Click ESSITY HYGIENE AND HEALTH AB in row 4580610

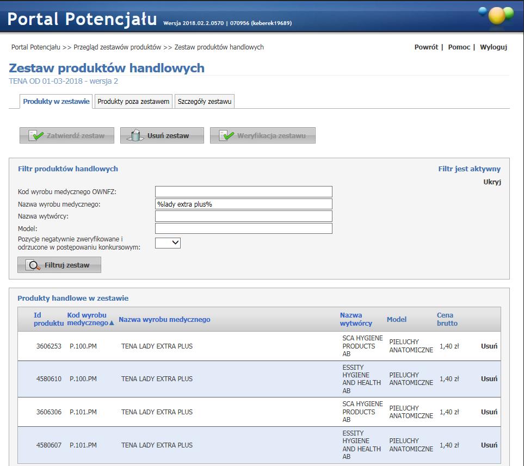coord(362,379)
